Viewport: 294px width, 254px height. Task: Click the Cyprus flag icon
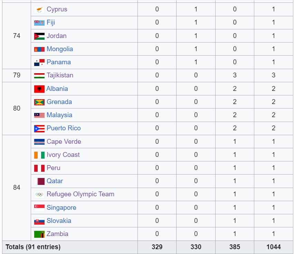click(39, 10)
